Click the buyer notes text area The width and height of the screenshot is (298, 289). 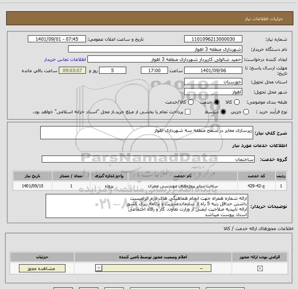click(x=147, y=206)
